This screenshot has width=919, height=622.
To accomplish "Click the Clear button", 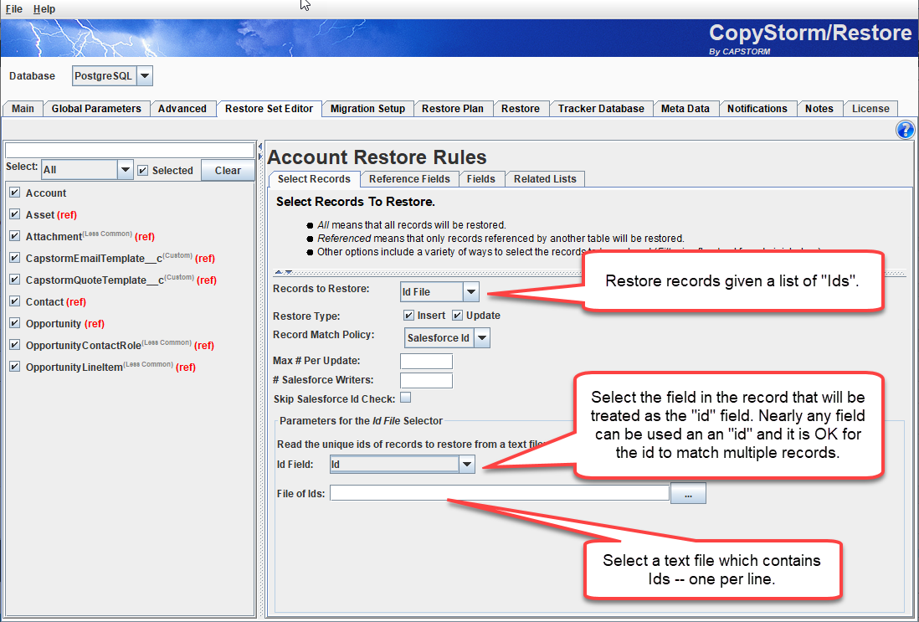I will pos(228,171).
